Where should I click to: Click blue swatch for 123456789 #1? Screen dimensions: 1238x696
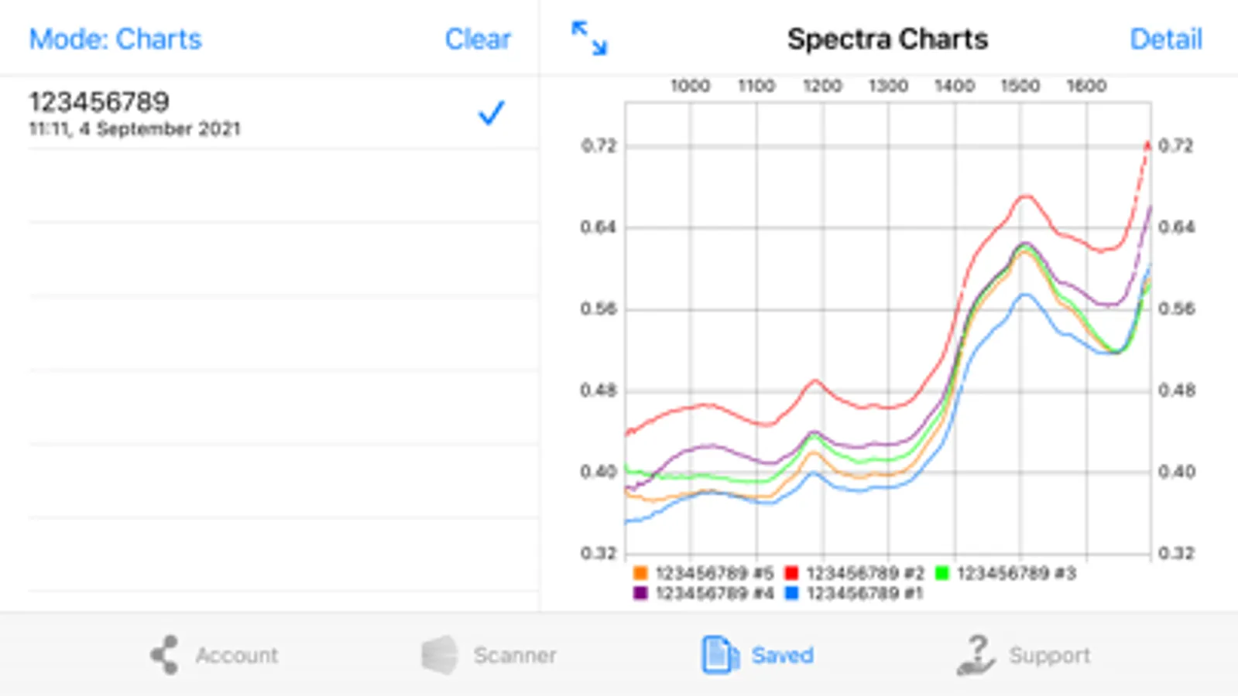point(791,593)
